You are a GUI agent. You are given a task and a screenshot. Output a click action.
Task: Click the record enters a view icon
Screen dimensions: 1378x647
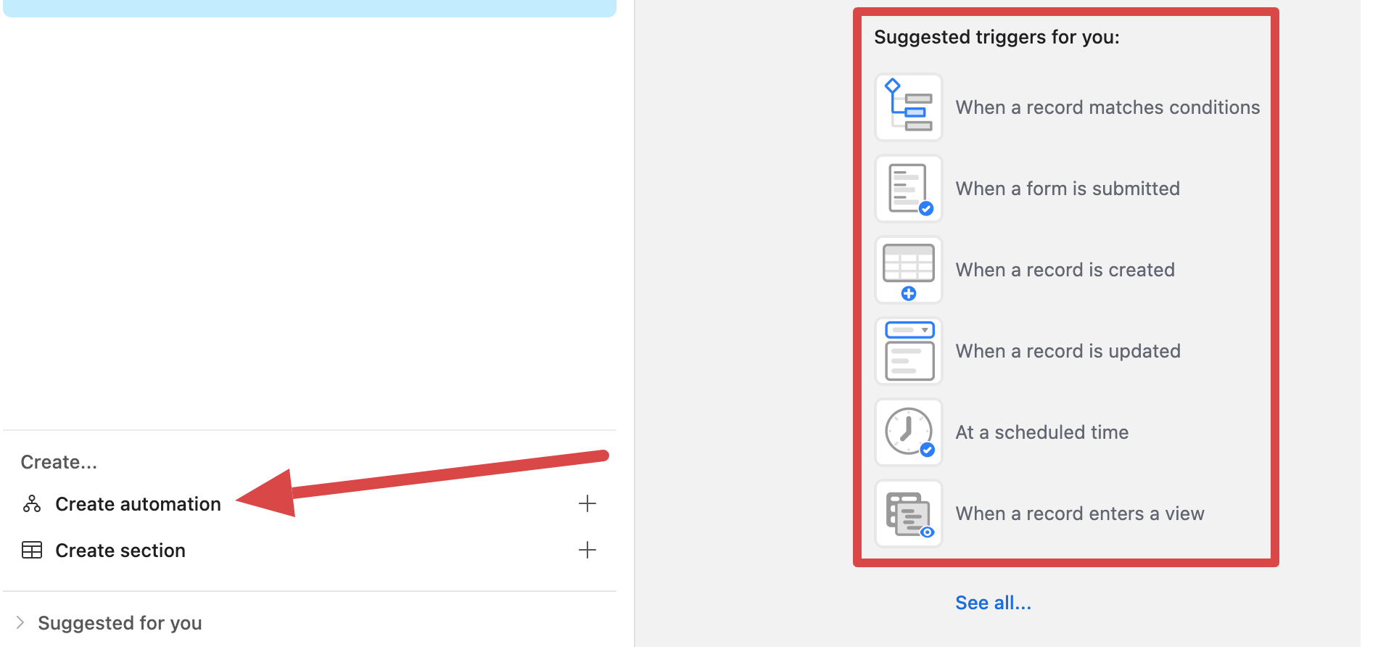[x=909, y=514]
